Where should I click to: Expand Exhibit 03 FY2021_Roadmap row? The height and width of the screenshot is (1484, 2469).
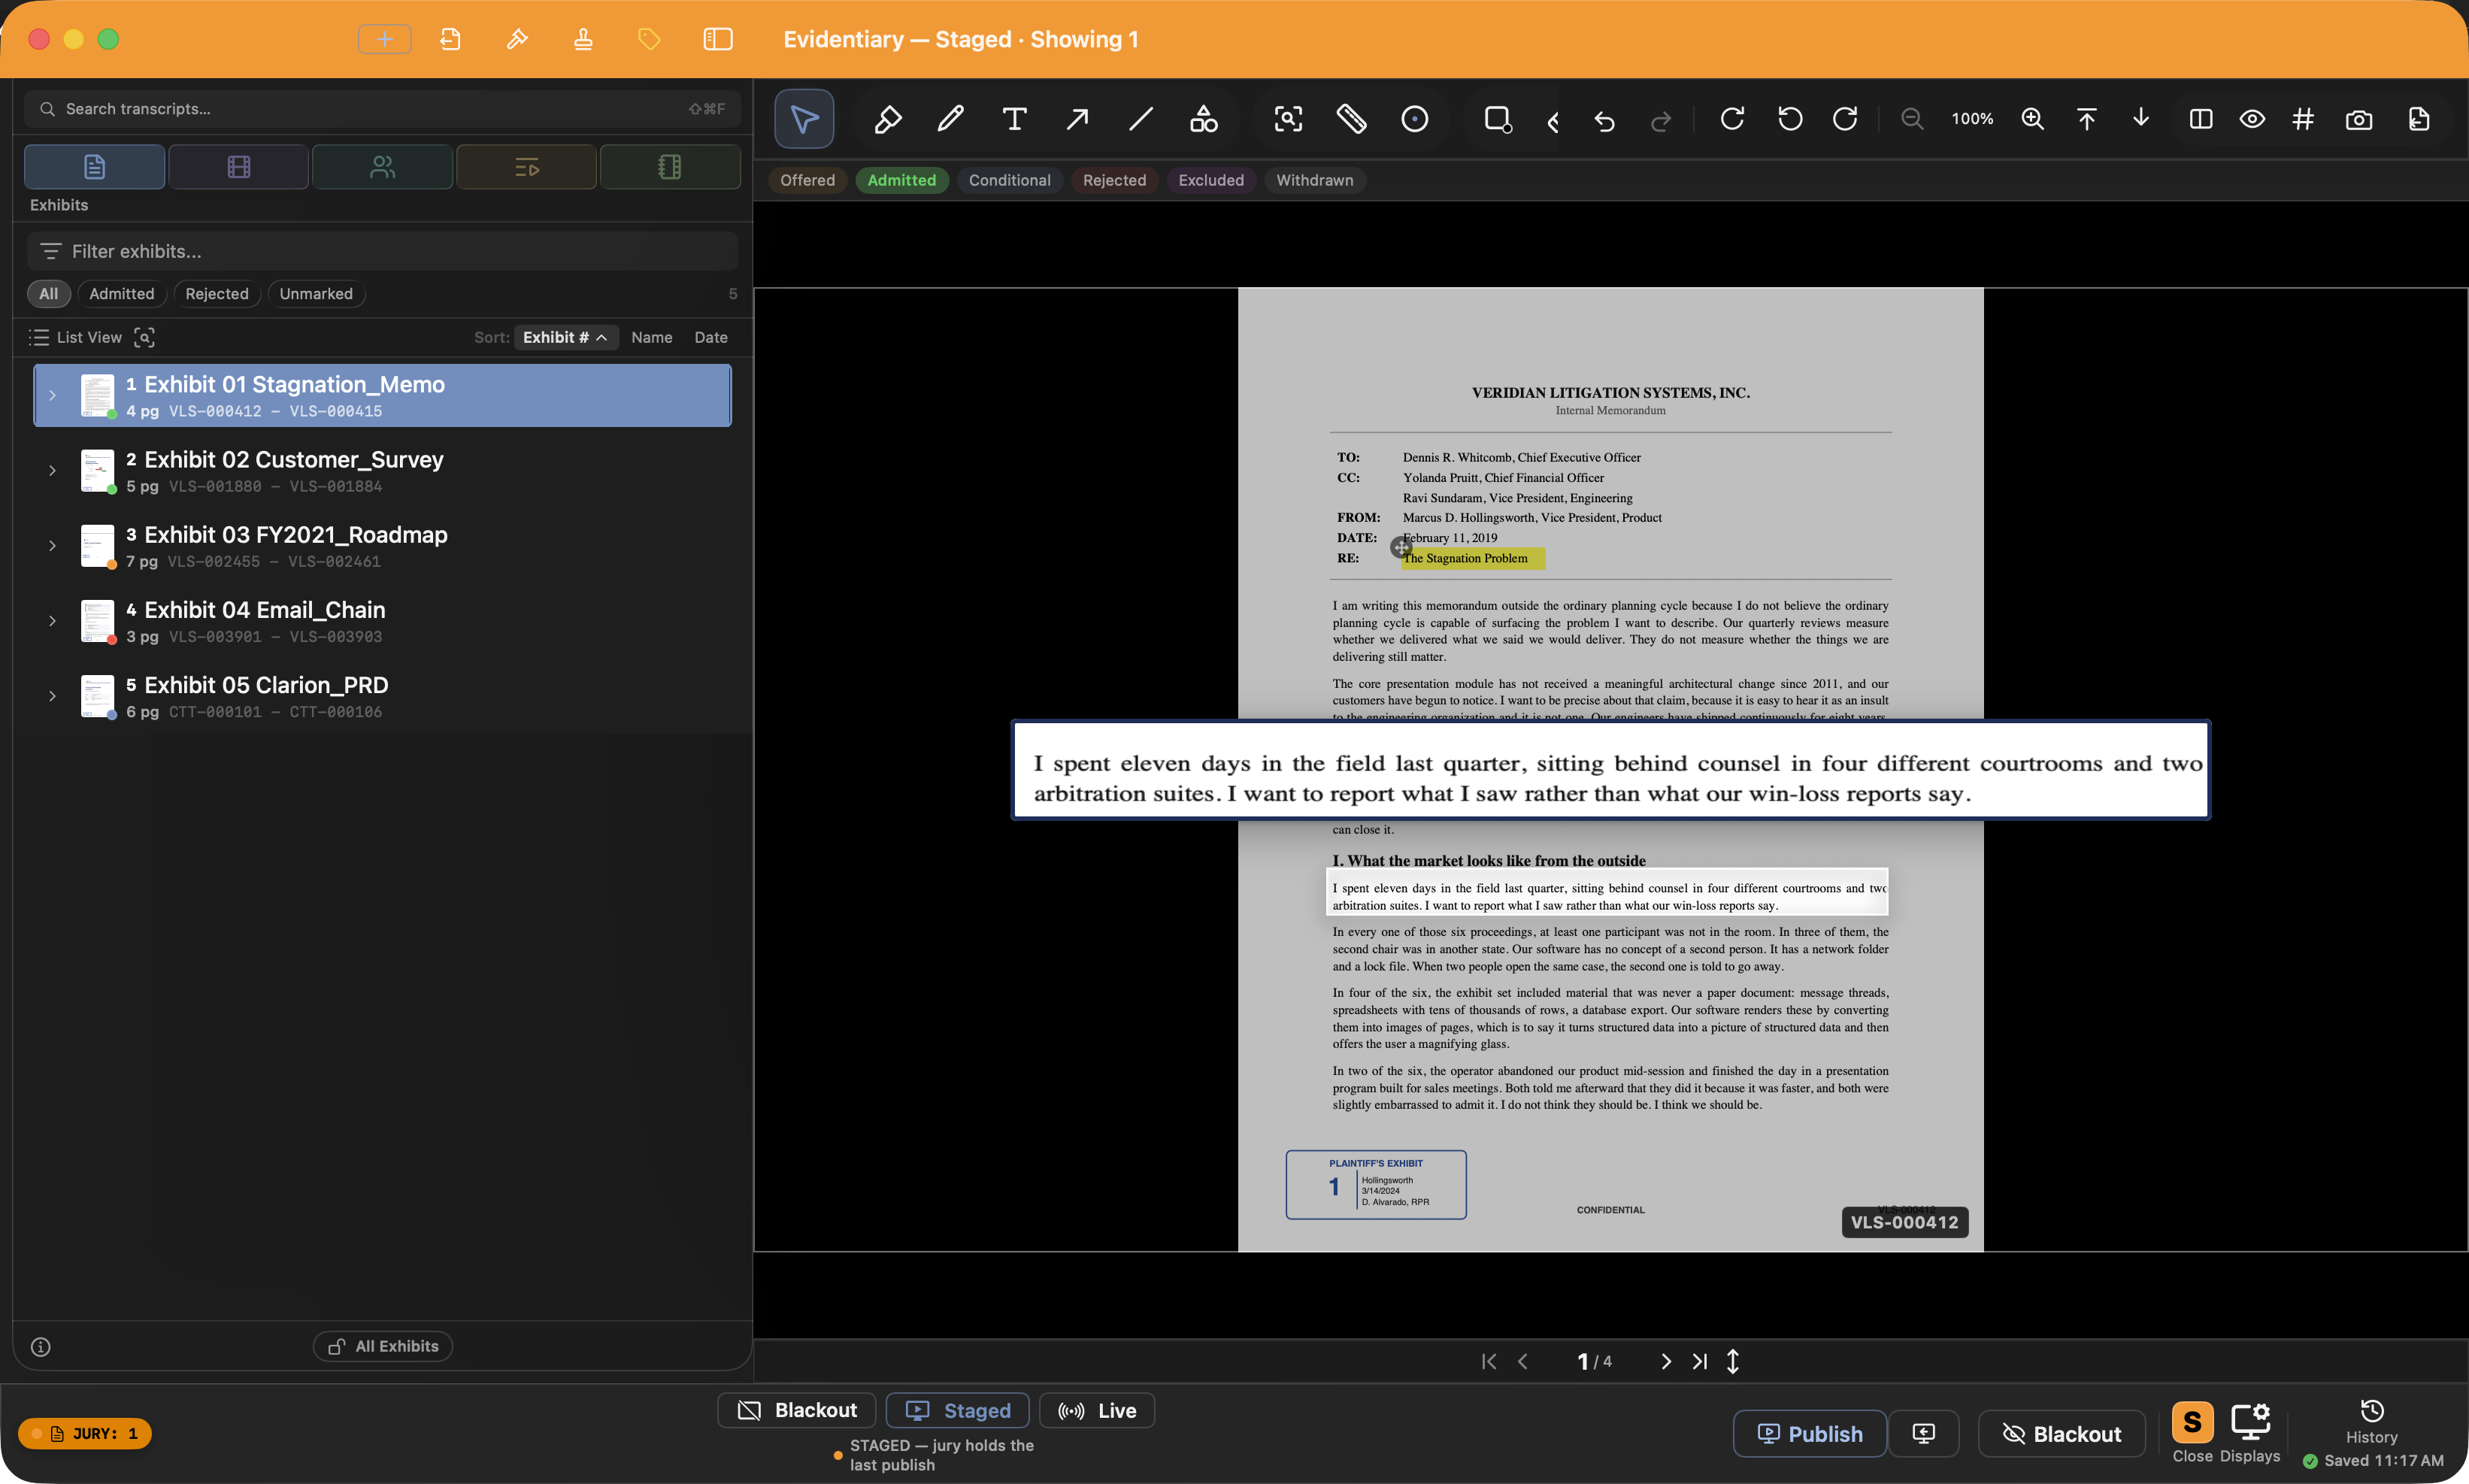coord(52,546)
